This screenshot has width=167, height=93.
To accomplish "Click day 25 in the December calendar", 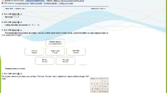I will click(92, 91).
